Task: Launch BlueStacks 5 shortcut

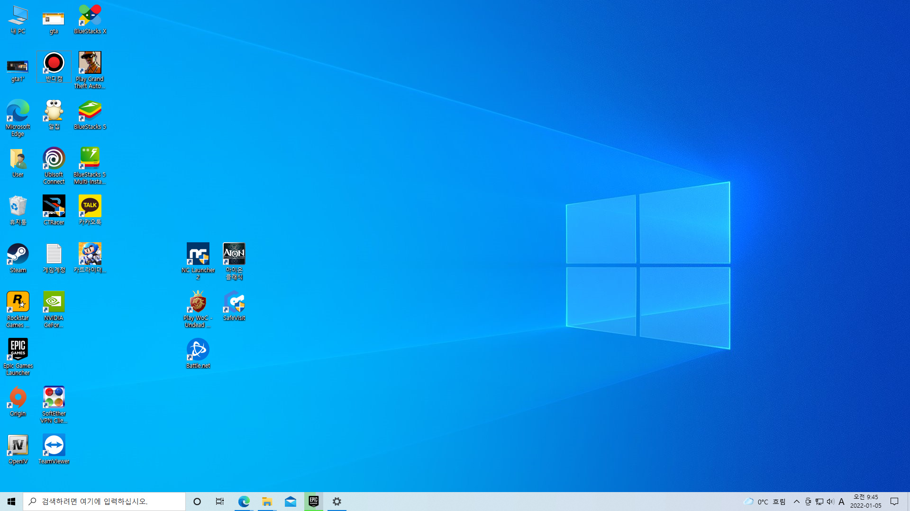Action: 90,115
